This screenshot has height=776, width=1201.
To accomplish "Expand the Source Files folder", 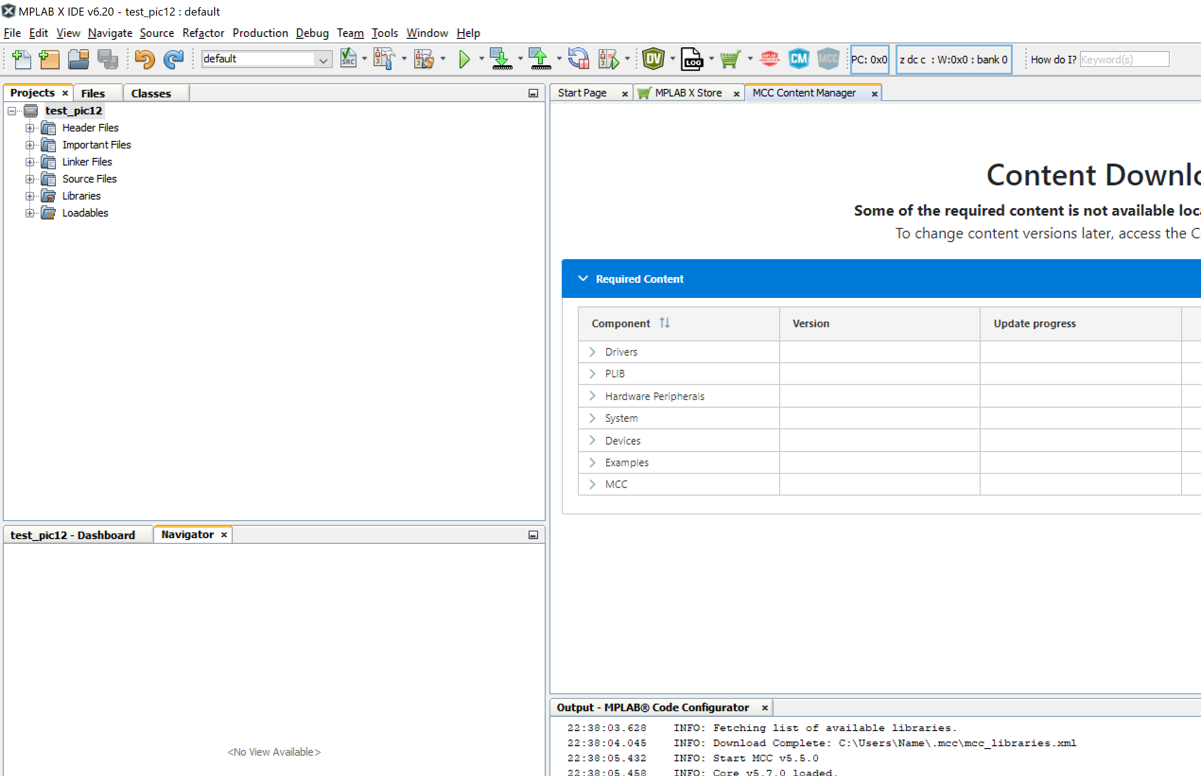I will click(x=30, y=179).
